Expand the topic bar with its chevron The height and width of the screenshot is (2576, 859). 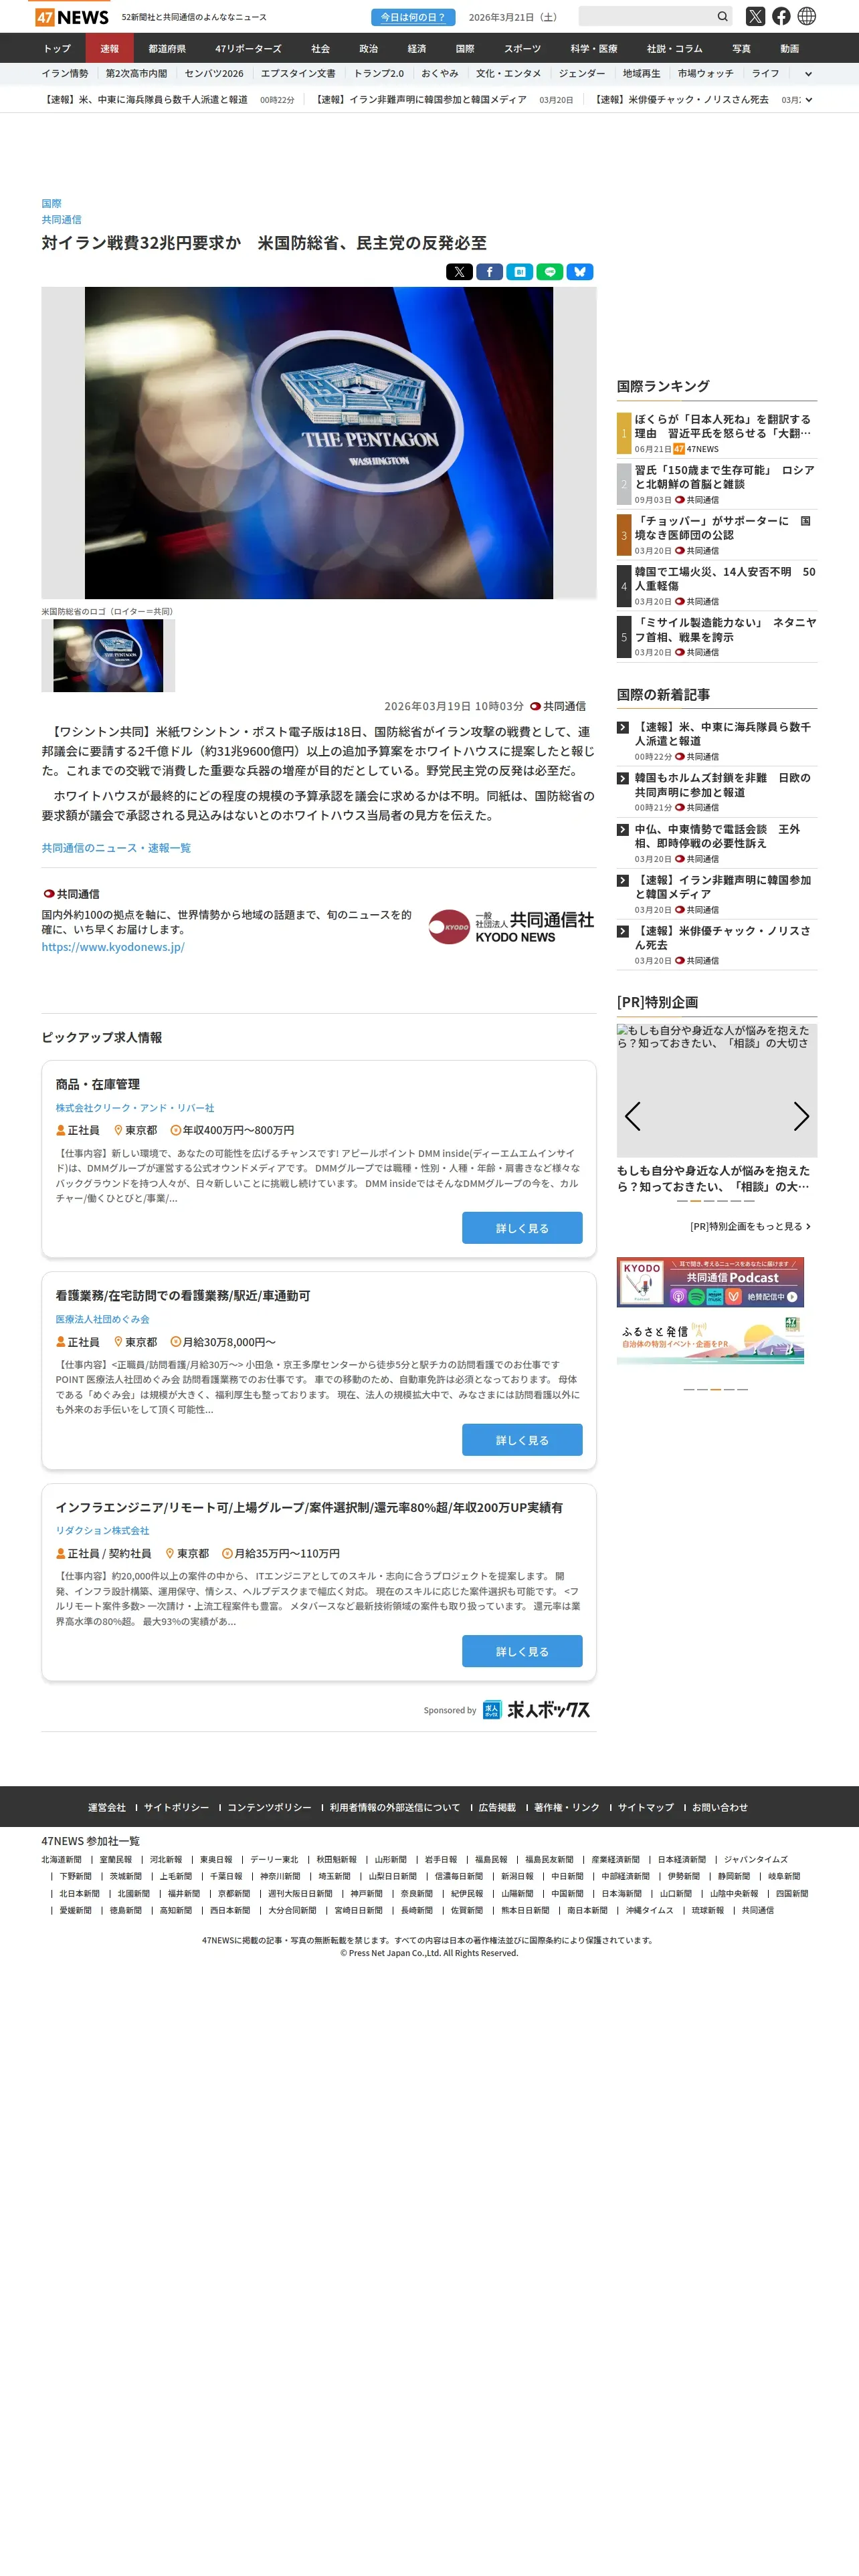click(808, 74)
